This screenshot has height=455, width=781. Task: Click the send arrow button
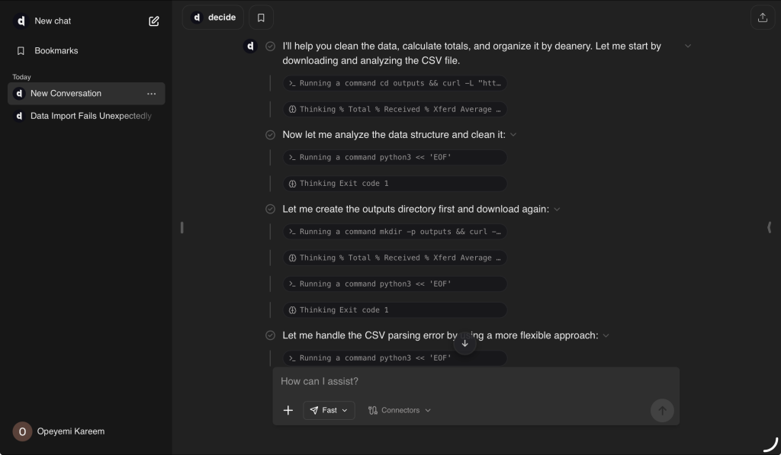(662, 410)
